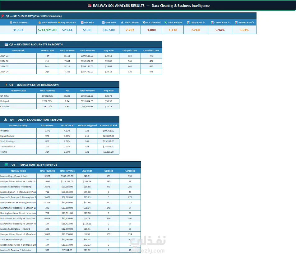
Task: Select the 31,653 Total Journeys KPI value
Action: click(x=18, y=30)
